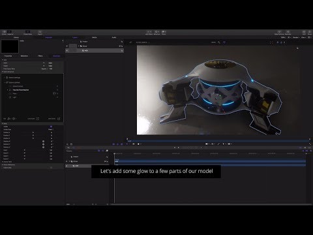Select the Group row in the timeline

[87, 161]
